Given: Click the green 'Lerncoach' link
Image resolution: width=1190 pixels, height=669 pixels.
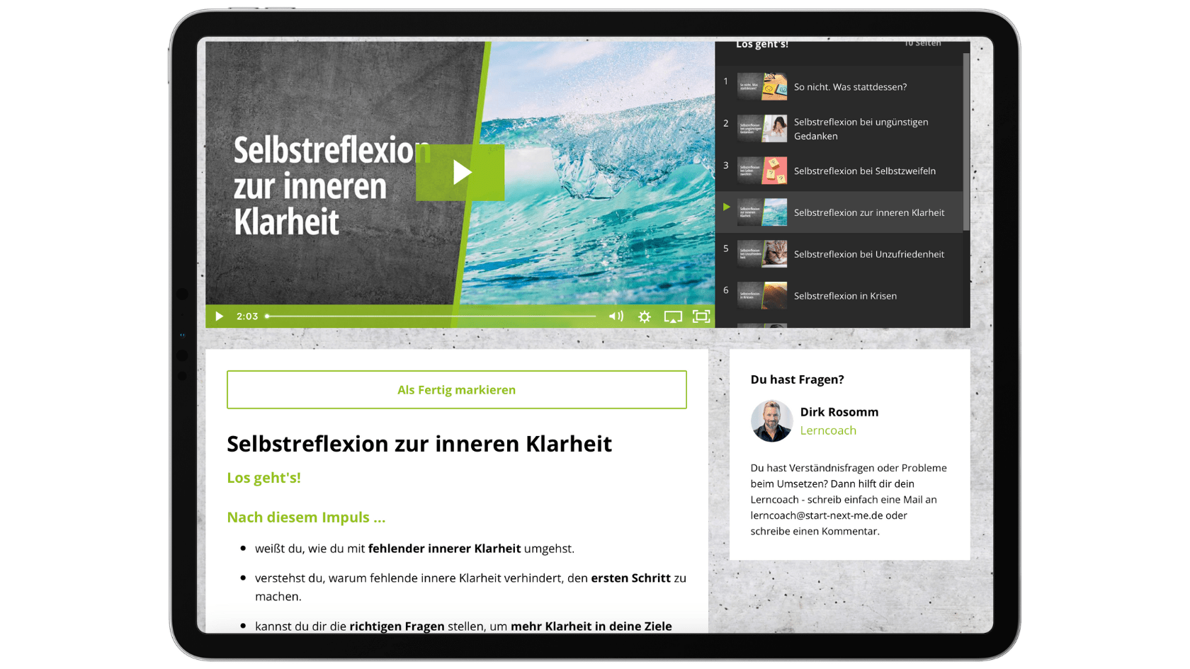Looking at the screenshot, I should click(x=828, y=430).
